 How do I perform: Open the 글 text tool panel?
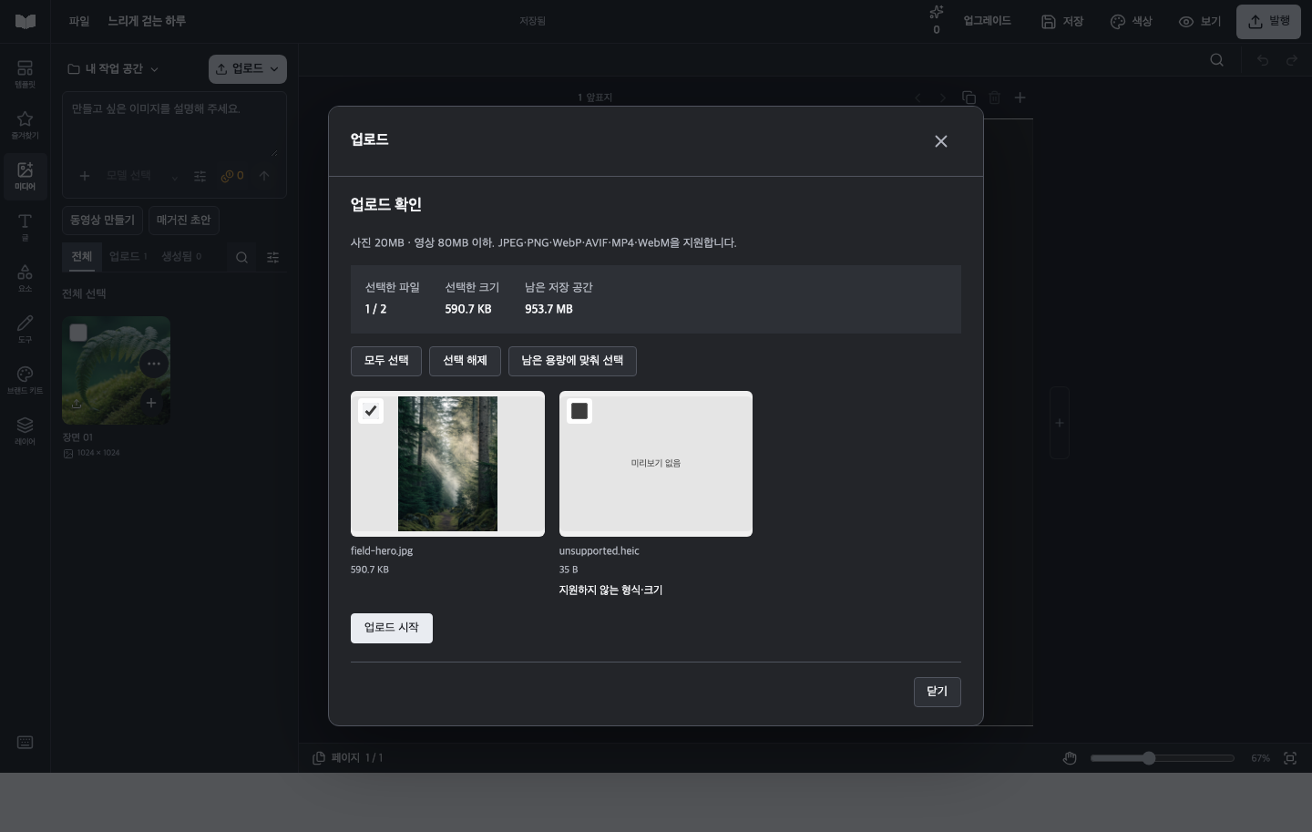(x=25, y=227)
